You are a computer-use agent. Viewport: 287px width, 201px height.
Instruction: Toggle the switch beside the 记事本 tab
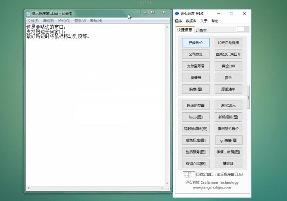coord(243,29)
